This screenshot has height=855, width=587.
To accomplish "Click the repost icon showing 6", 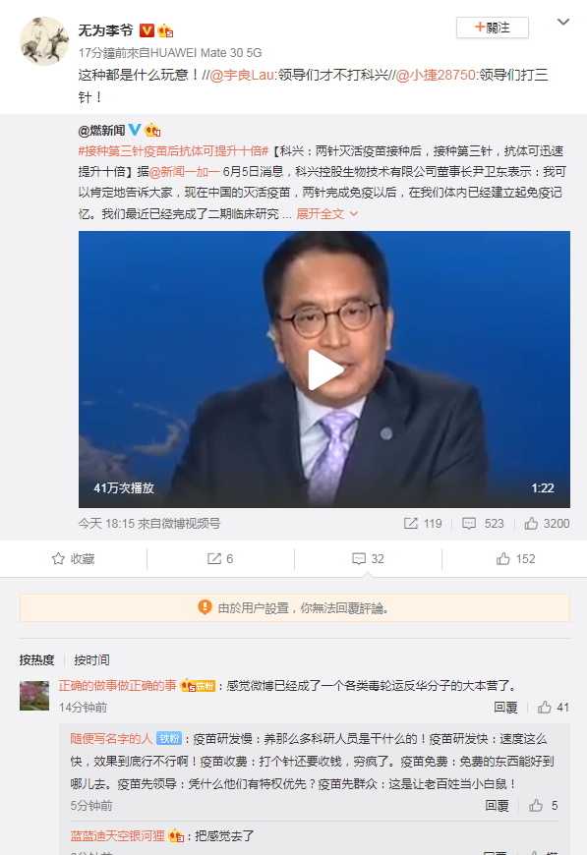I will [x=213, y=559].
